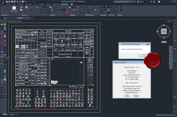Click the Undo arrow in quick access toolbar
Viewport: 177px width, 117px height.
[26, 1]
